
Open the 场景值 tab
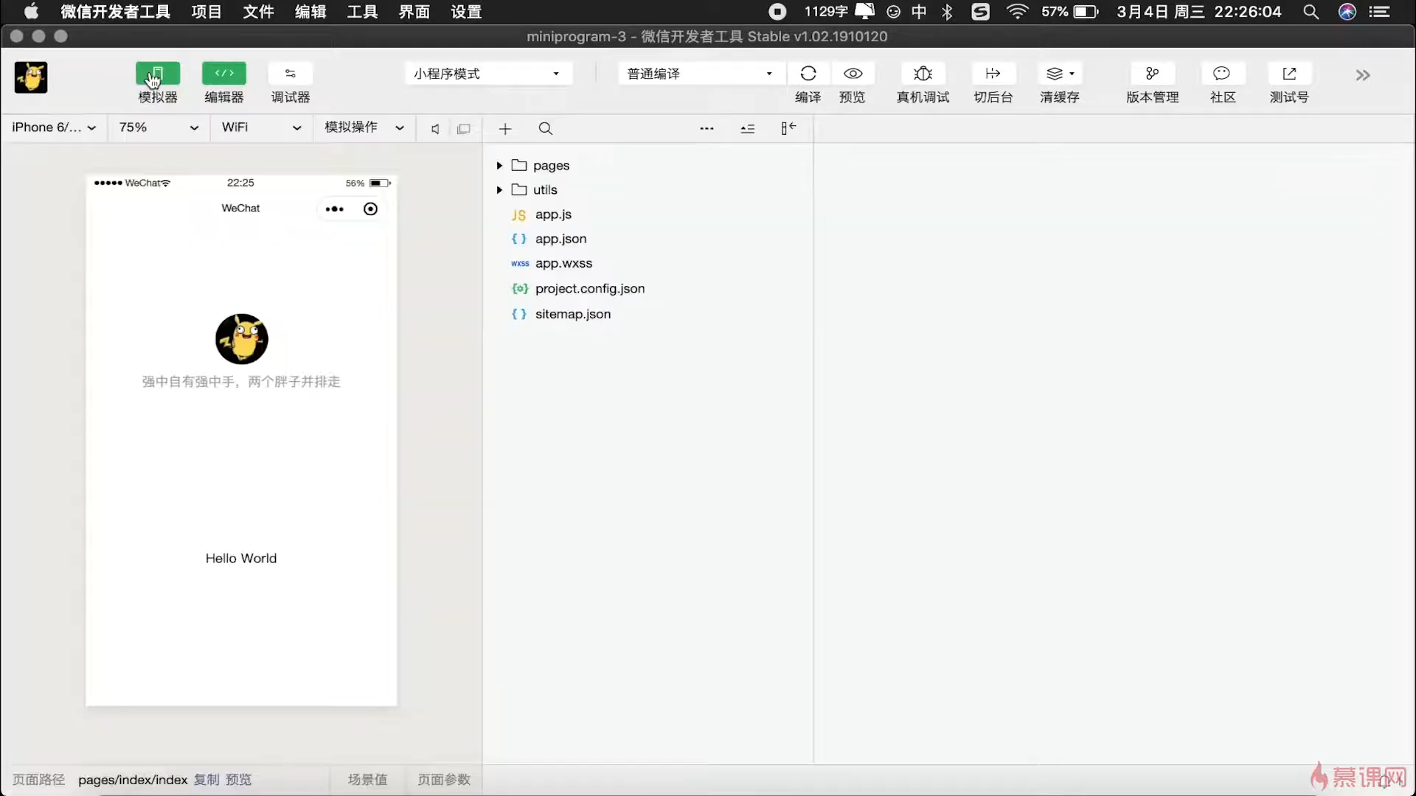pyautogui.click(x=367, y=780)
